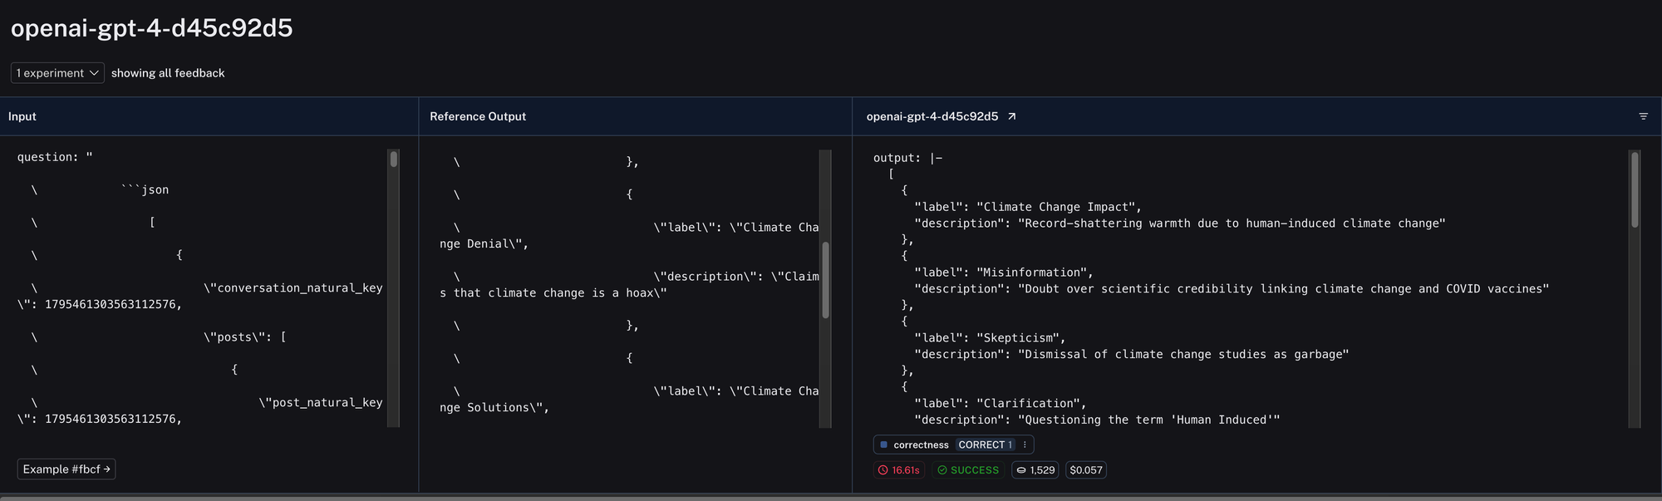This screenshot has height=501, width=1662.
Task: Click the checkmark icon in SUCCESS badge
Action: (942, 470)
